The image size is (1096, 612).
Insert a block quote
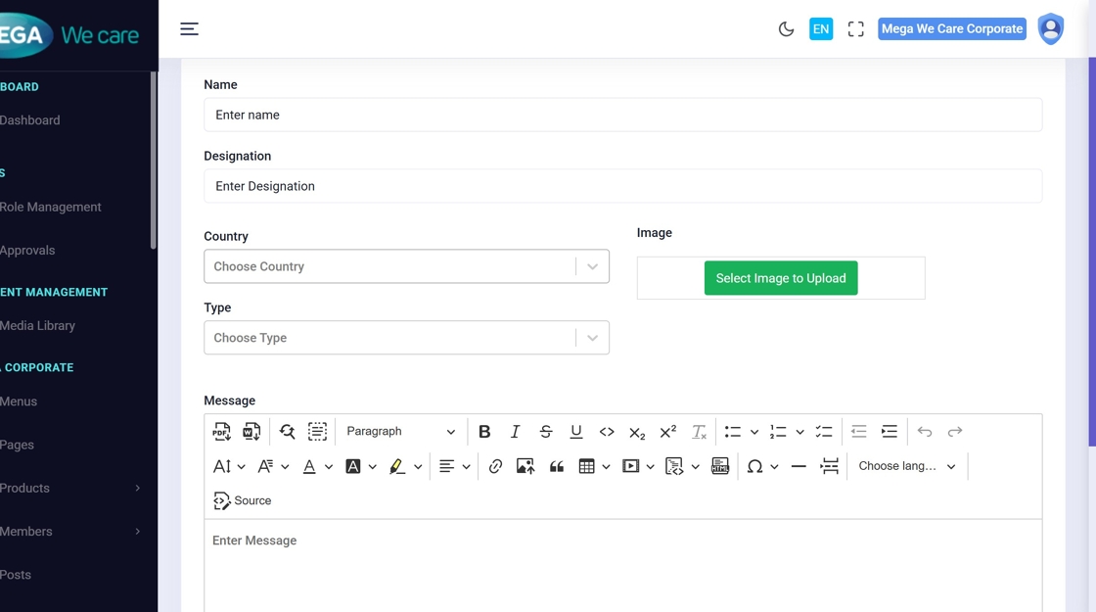click(557, 466)
